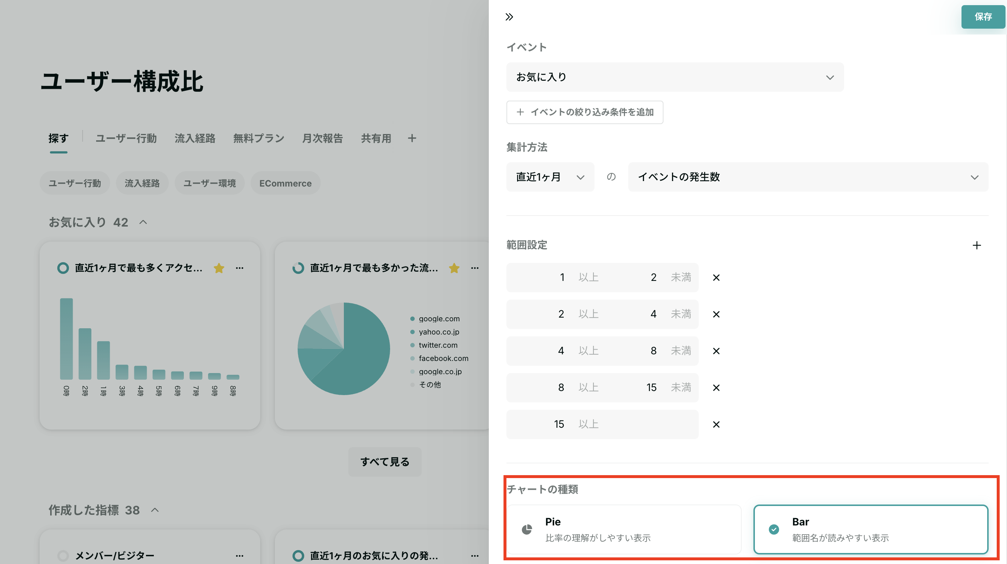The height and width of the screenshot is (564, 1007).
Task: Switch to the 月次報告 tab
Action: point(322,138)
